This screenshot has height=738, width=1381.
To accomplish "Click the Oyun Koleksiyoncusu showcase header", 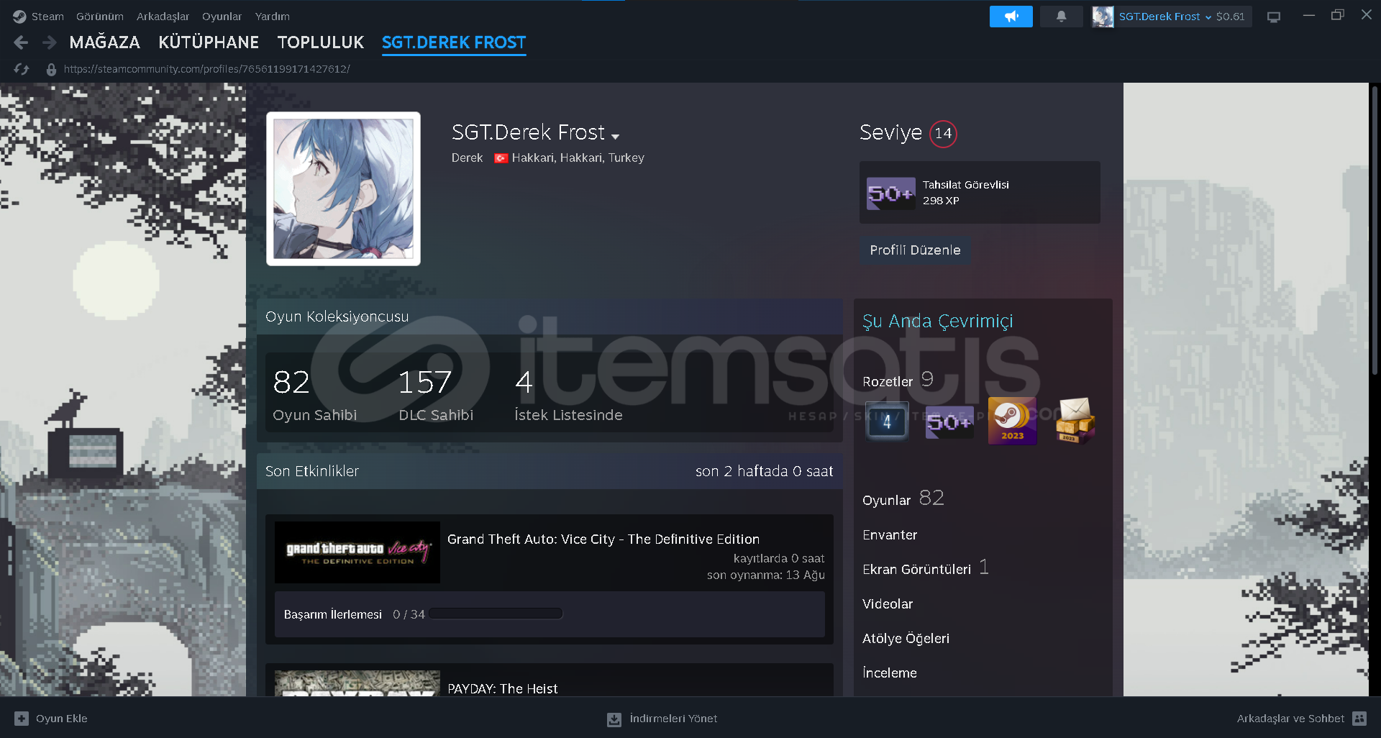I will click(x=550, y=316).
